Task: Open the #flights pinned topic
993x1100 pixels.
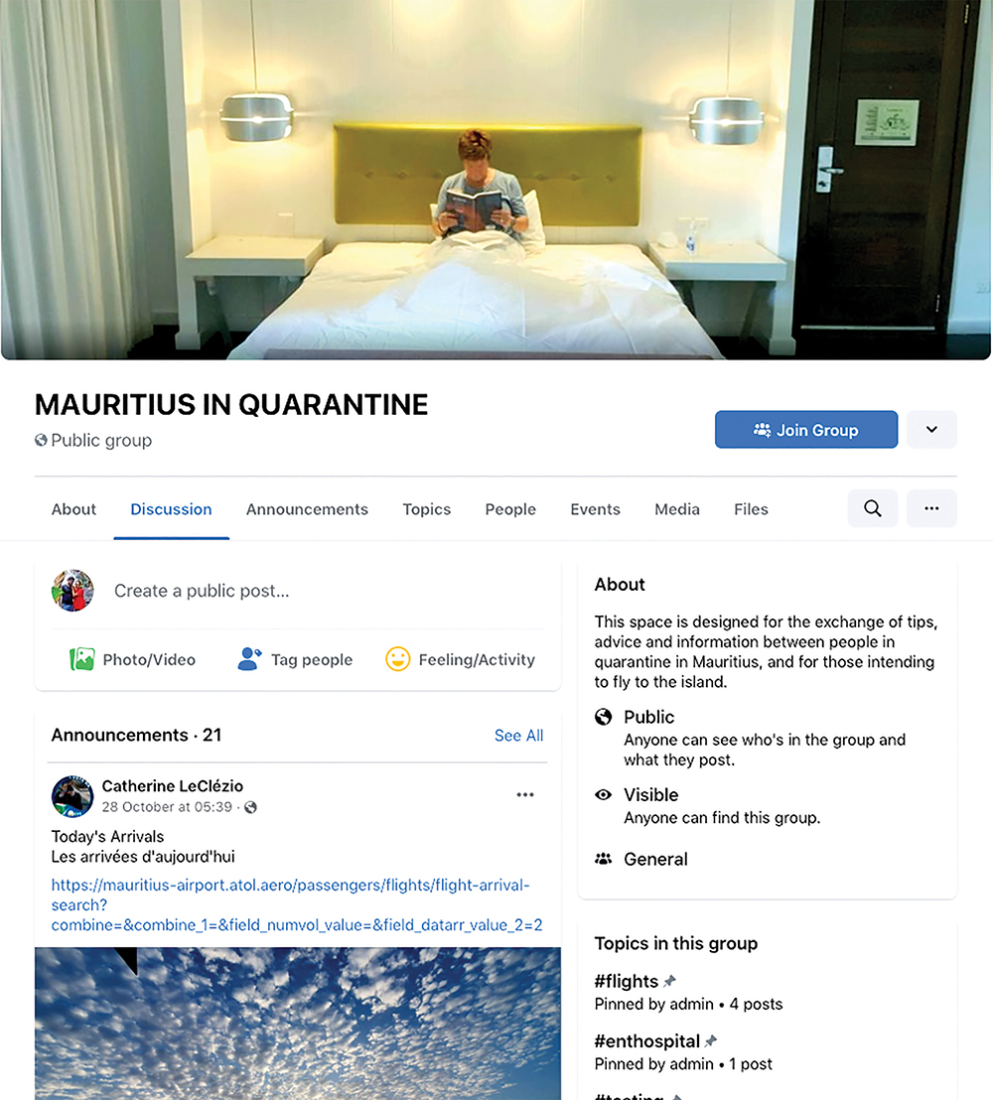Action: click(626, 981)
